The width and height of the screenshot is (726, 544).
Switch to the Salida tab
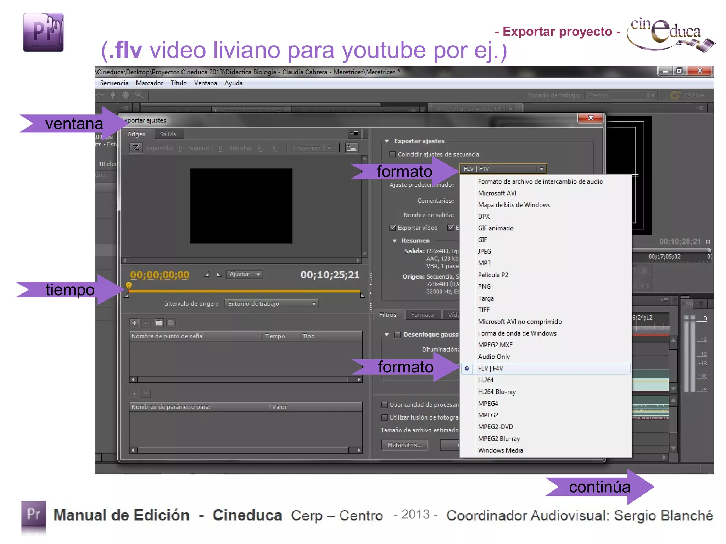coord(168,134)
